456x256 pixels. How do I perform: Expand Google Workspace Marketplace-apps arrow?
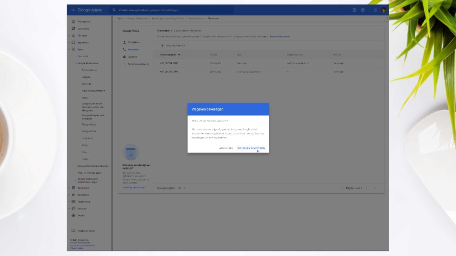point(76,180)
